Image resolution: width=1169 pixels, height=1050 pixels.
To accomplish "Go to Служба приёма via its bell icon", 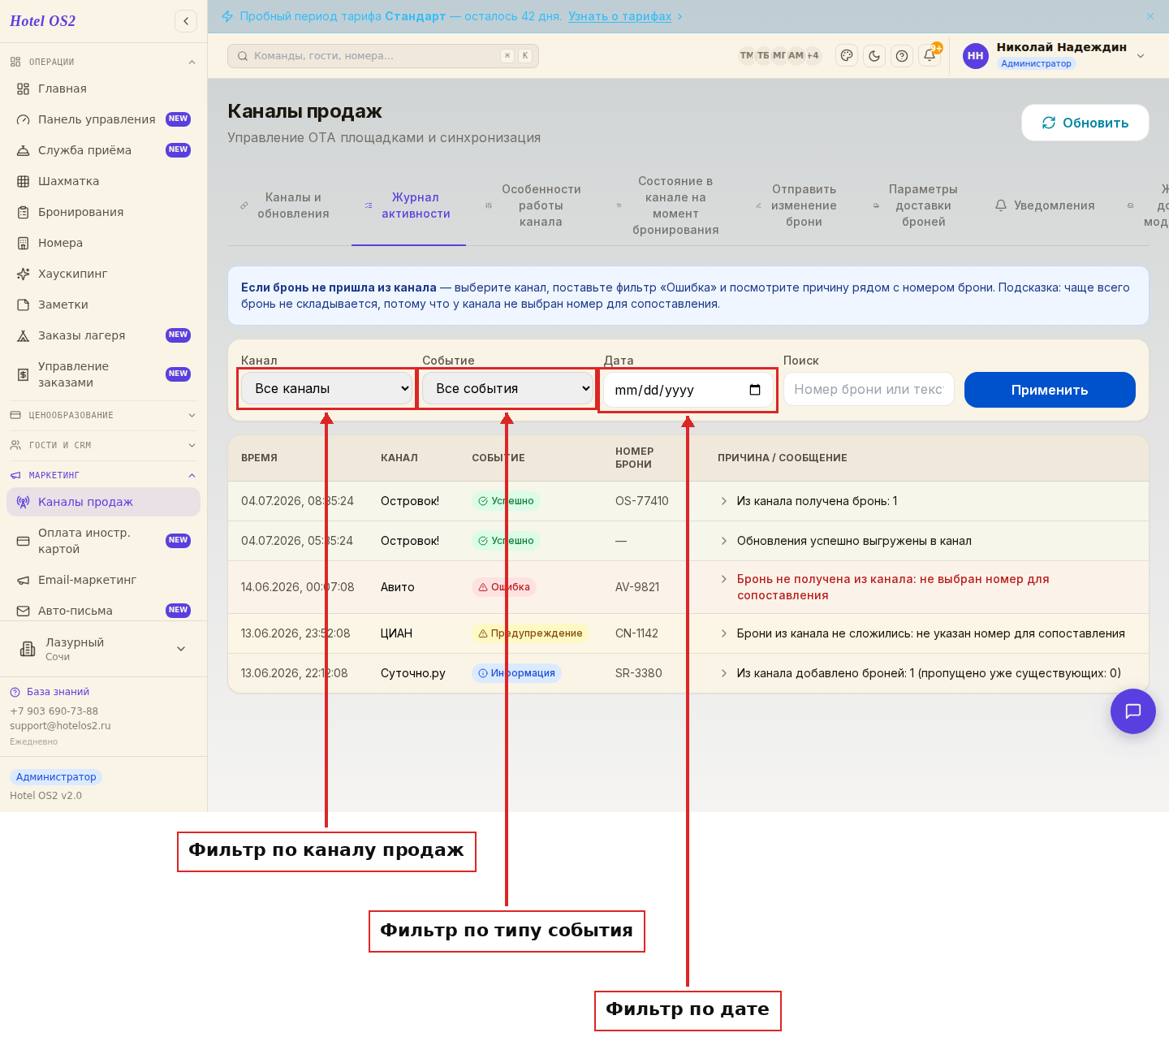I will pyautogui.click(x=24, y=150).
